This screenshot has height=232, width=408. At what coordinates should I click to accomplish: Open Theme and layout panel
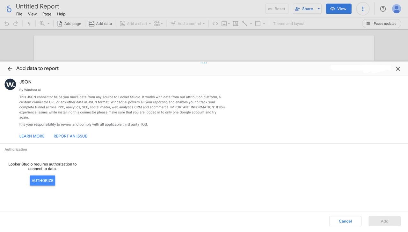click(289, 24)
